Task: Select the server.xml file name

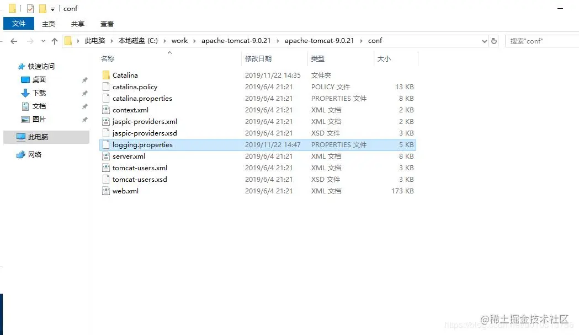Action: tap(129, 156)
